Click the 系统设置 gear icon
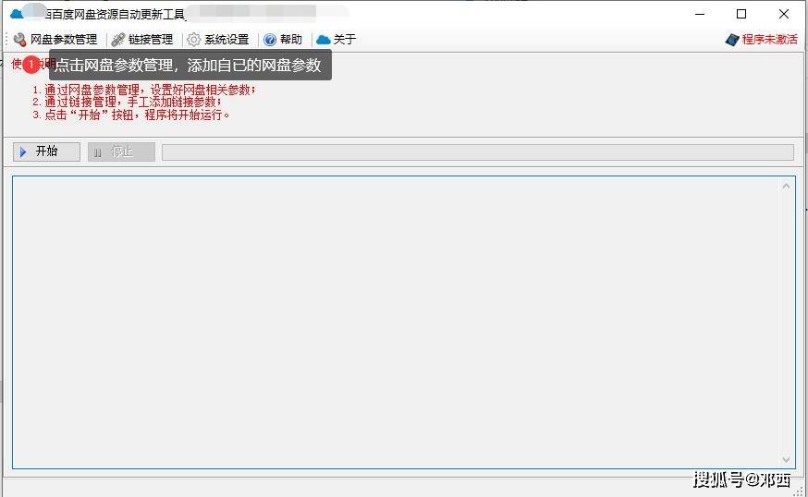 [x=193, y=40]
